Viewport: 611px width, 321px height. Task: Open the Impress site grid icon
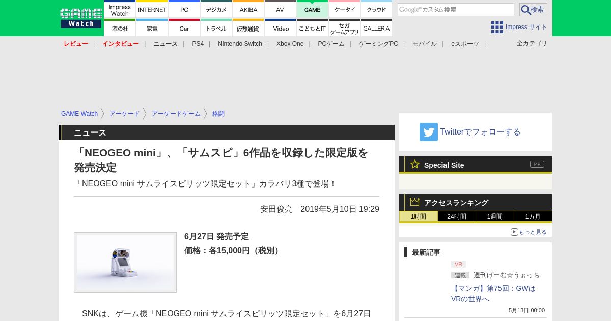pos(497,27)
